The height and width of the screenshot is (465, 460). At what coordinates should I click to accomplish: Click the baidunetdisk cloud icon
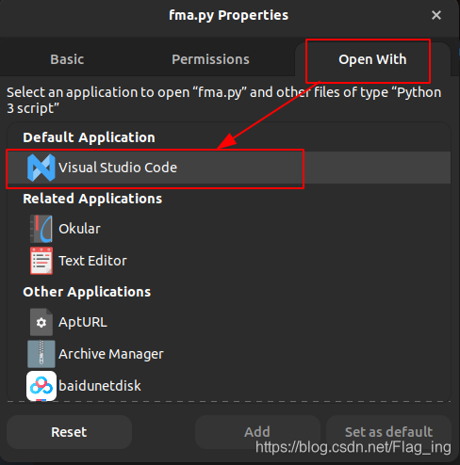click(x=41, y=386)
